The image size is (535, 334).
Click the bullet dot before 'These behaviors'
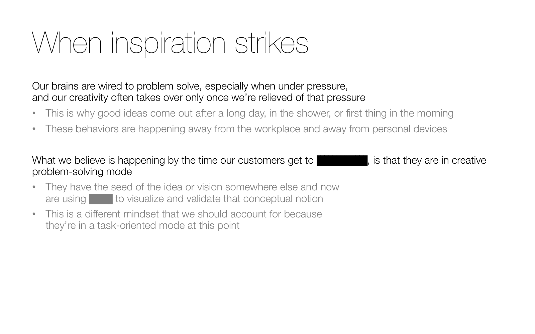34,129
